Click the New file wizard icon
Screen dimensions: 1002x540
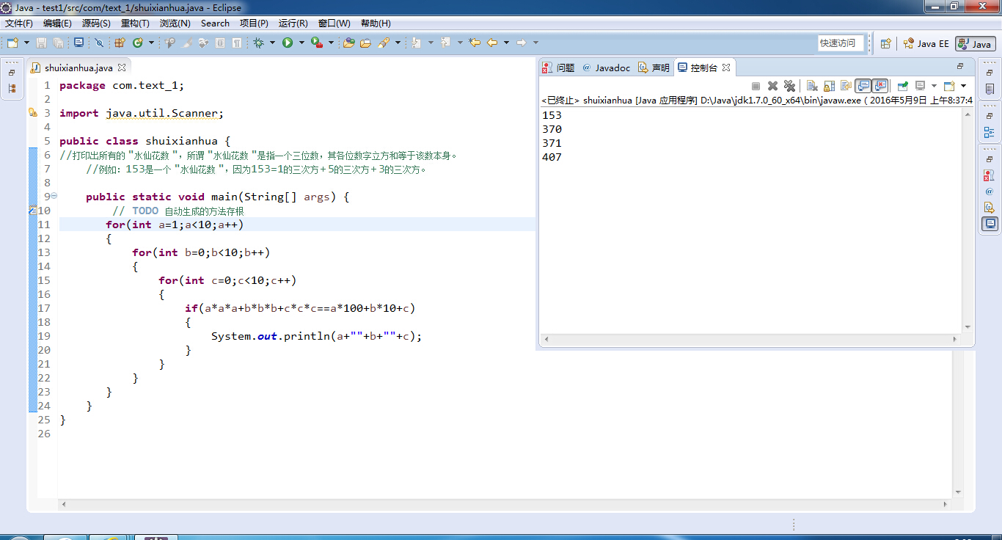click(x=12, y=43)
